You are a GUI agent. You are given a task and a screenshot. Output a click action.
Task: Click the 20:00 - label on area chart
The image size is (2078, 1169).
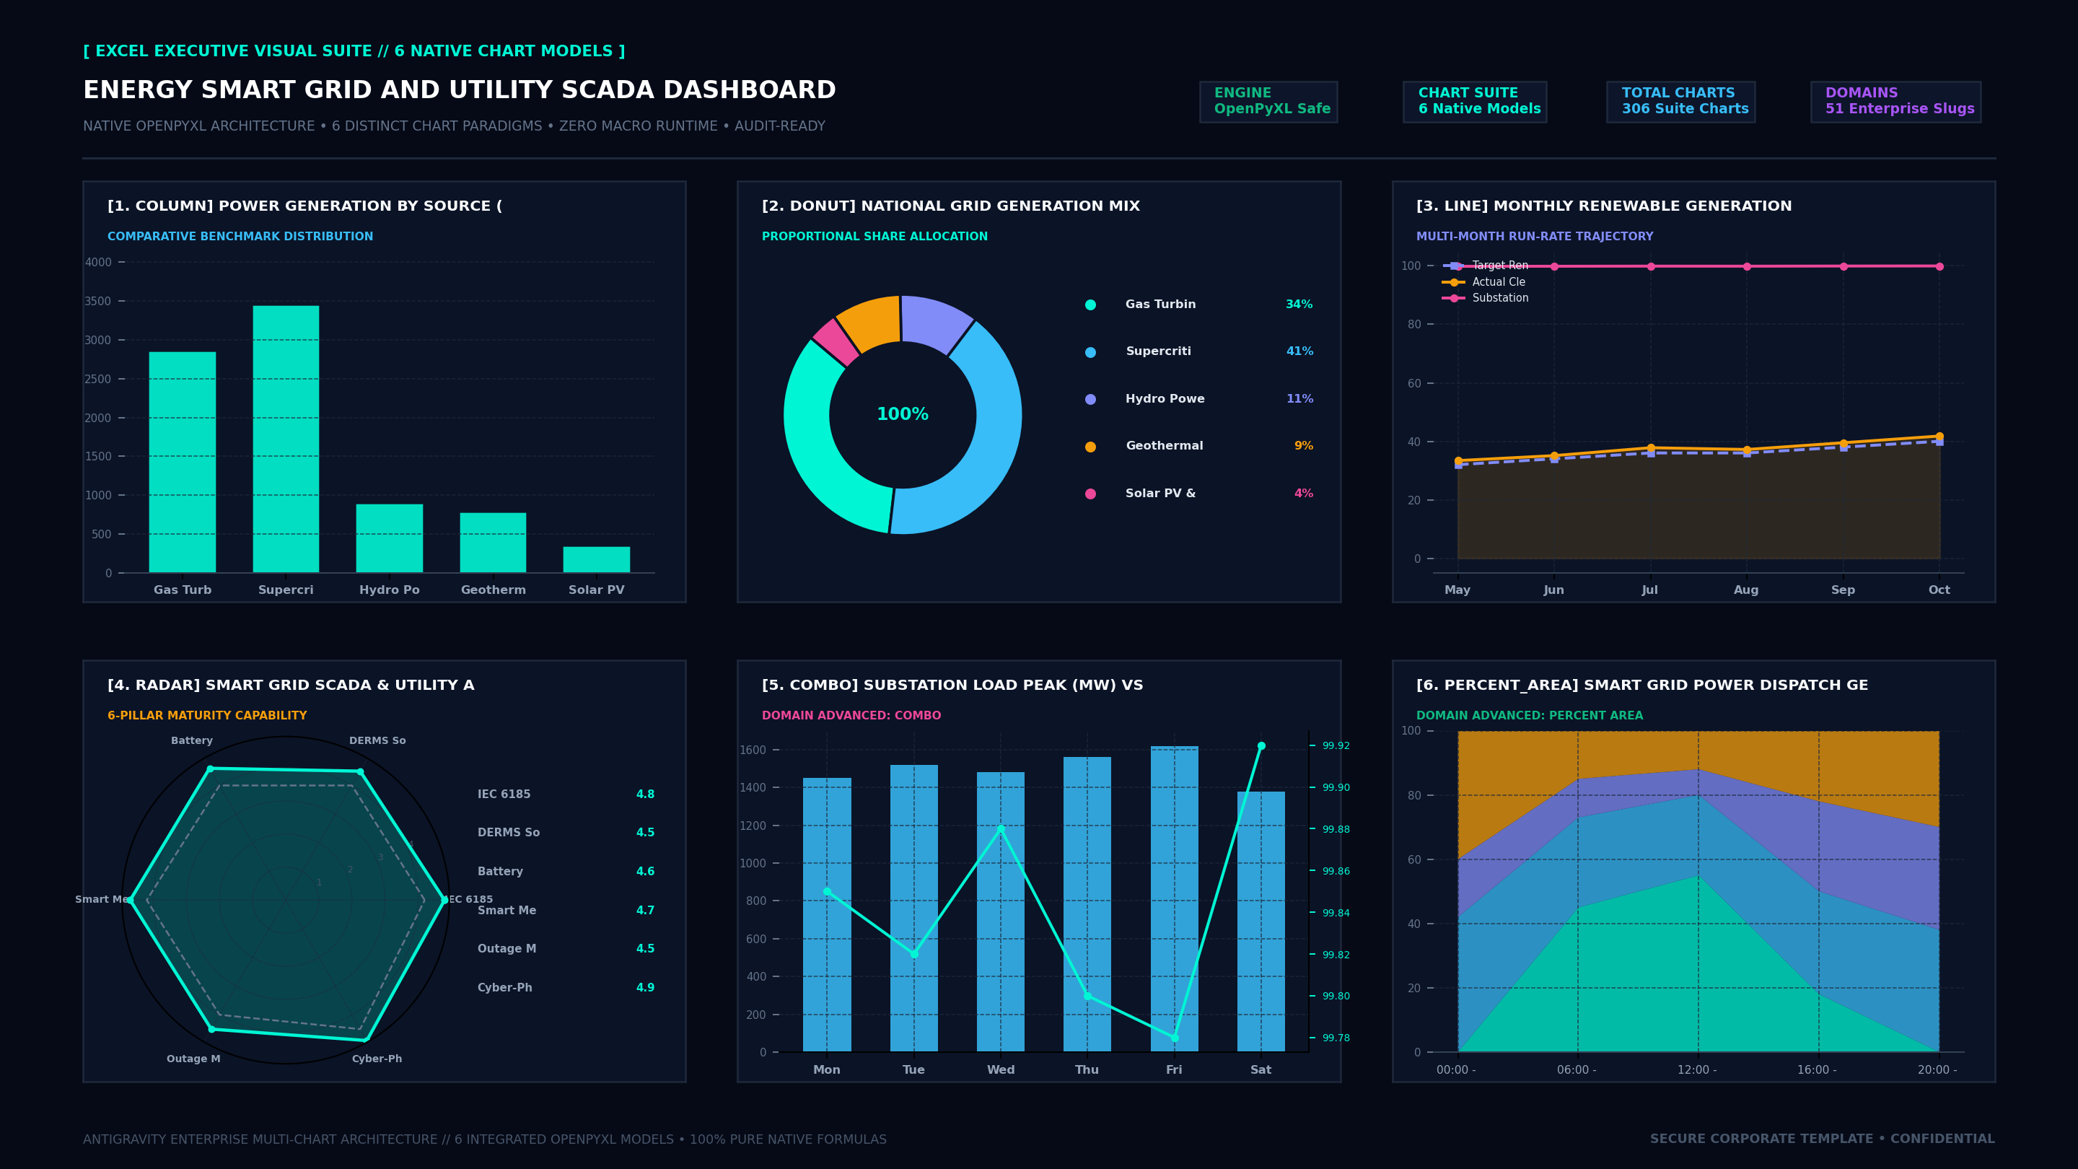point(1937,1069)
